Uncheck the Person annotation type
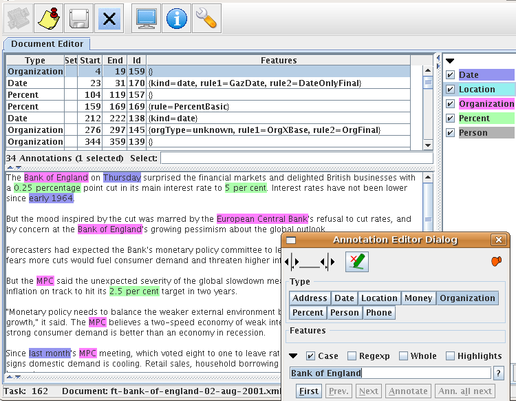516x401 pixels. click(x=450, y=133)
